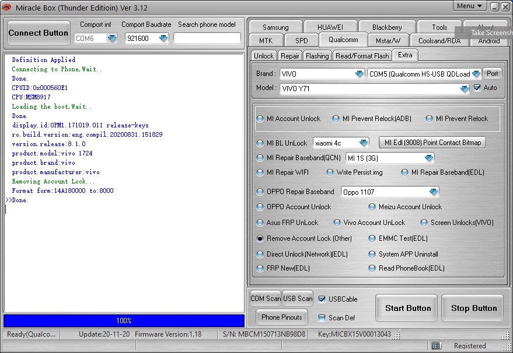Switch to the SPD tab

pyautogui.click(x=301, y=41)
